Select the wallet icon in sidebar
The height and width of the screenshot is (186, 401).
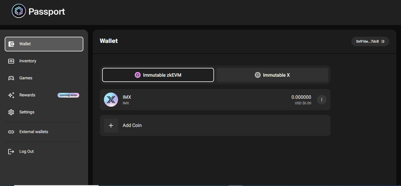click(11, 44)
